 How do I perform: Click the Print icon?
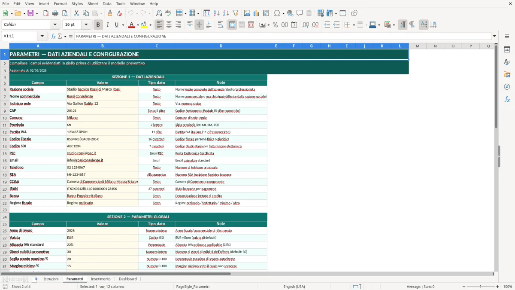click(55, 13)
